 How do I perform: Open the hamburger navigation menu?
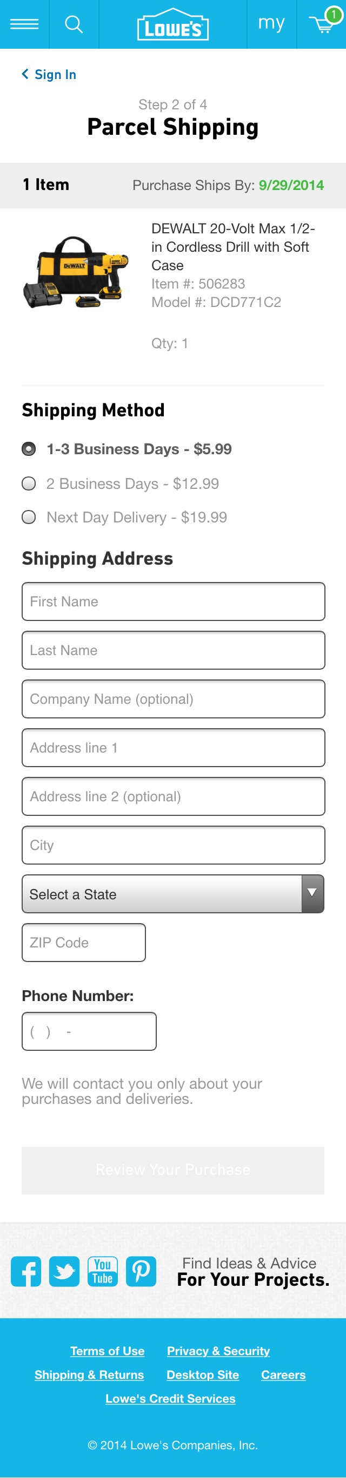coord(24,23)
